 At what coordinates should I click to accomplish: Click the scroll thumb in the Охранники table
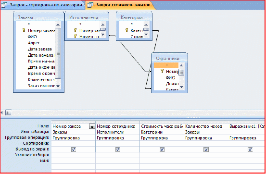pos(181,72)
